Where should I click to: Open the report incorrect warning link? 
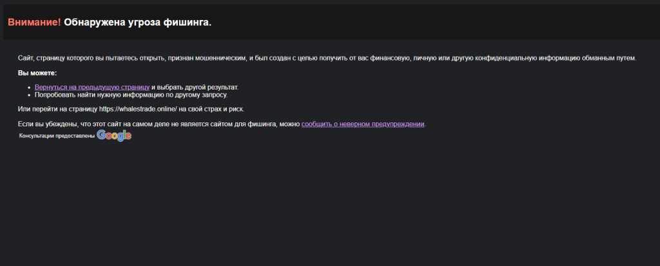(363, 124)
